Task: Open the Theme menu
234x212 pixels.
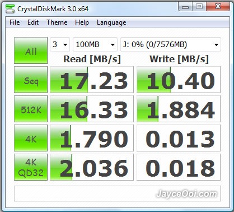Action: [57, 22]
